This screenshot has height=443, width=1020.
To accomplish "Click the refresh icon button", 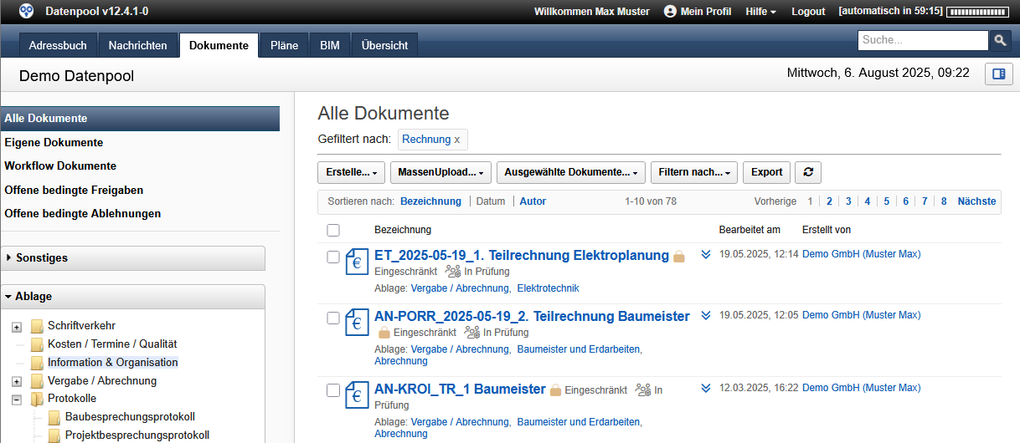I will [808, 172].
